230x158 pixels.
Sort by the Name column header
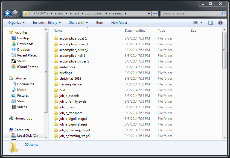tap(58, 31)
